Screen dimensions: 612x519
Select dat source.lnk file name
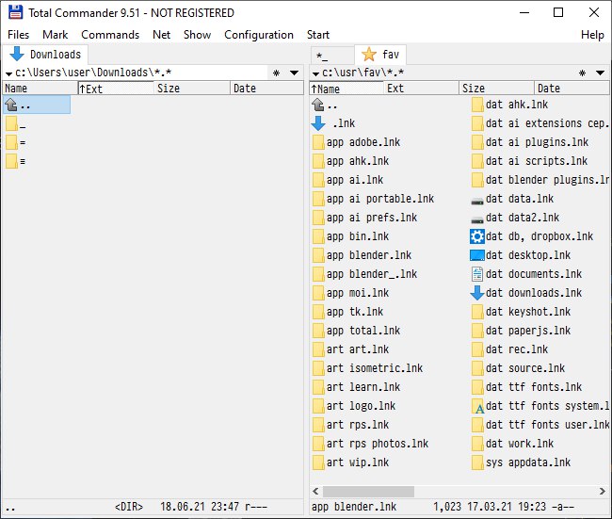coord(525,368)
